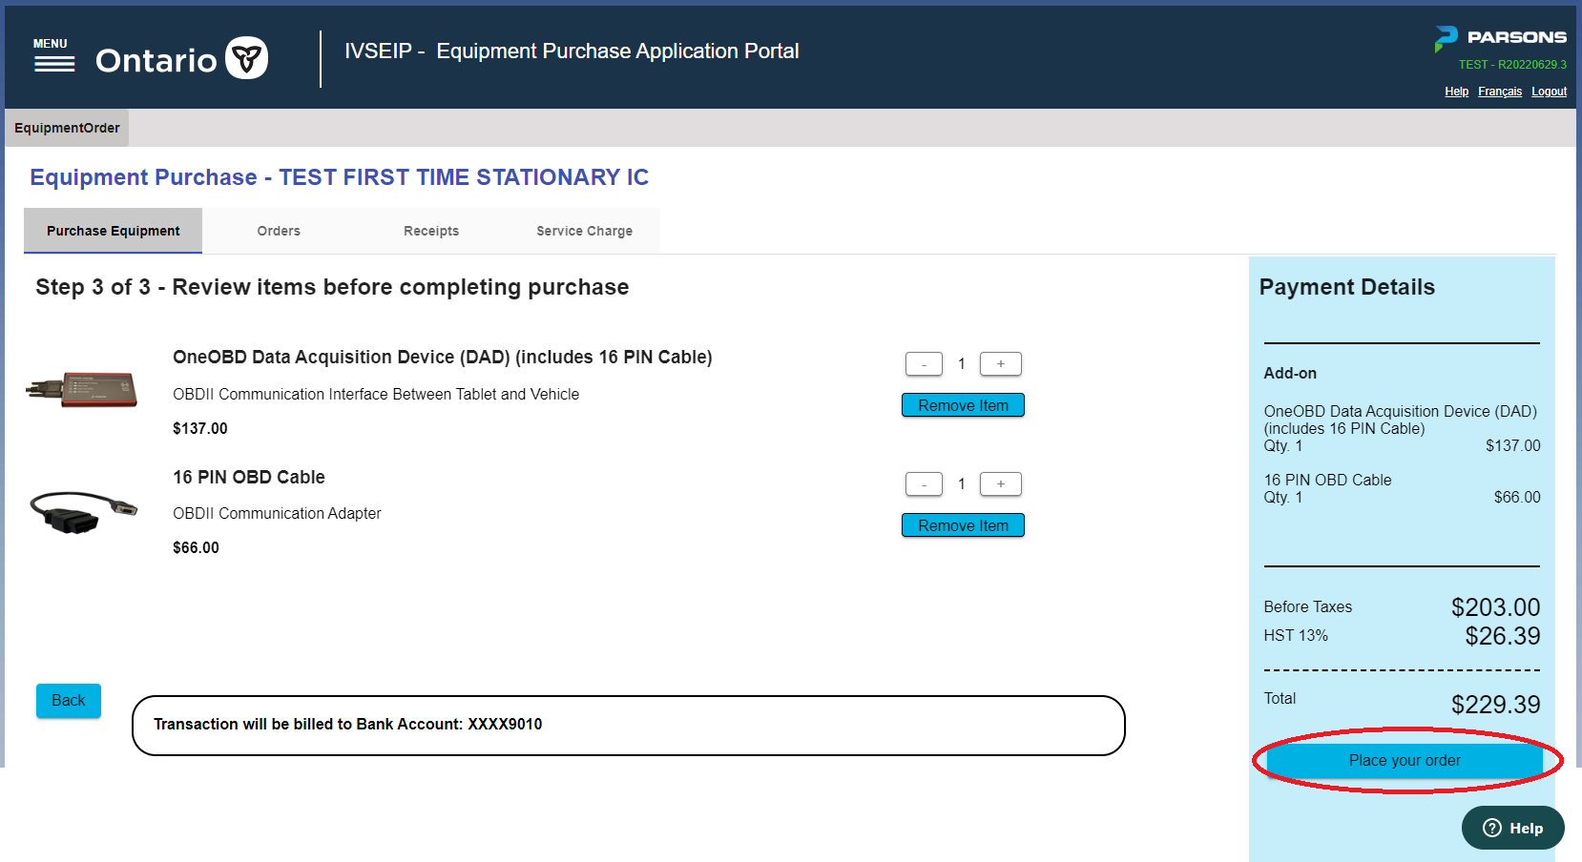Increase 16 PIN OBD Cable quantity
The width and height of the screenshot is (1582, 862).
[1001, 484]
